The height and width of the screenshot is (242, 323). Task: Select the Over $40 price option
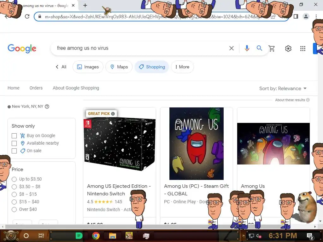click(x=14, y=210)
